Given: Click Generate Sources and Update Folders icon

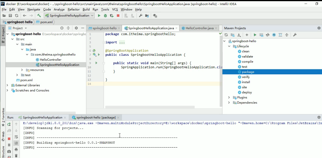Looking at the screenshot, I should tap(232, 35).
